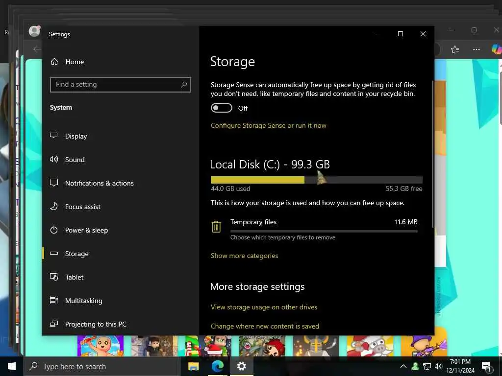
Task: Open View storage usage on other drives
Action: click(x=264, y=307)
